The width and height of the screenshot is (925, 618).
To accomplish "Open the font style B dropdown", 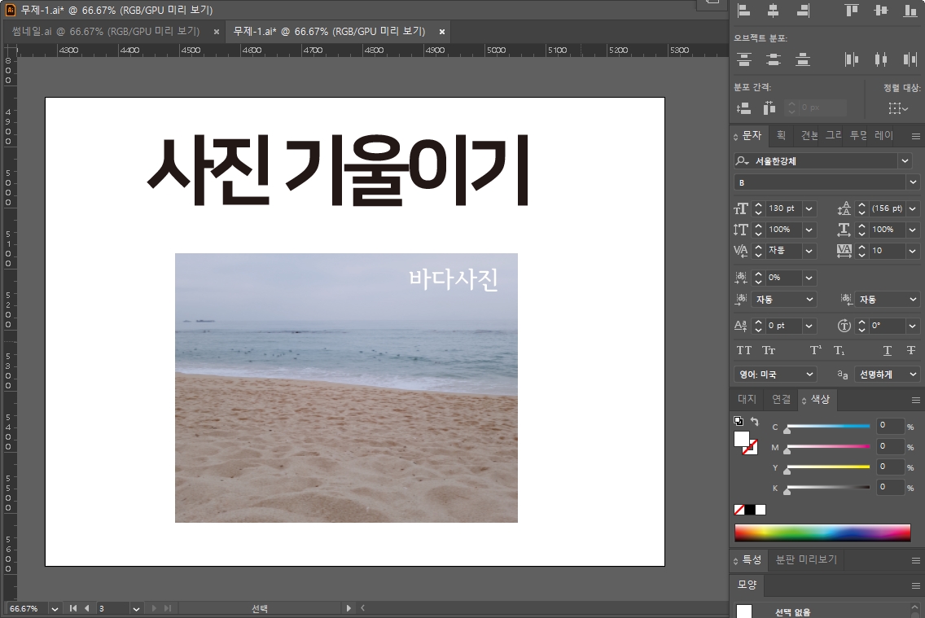I will 913,182.
